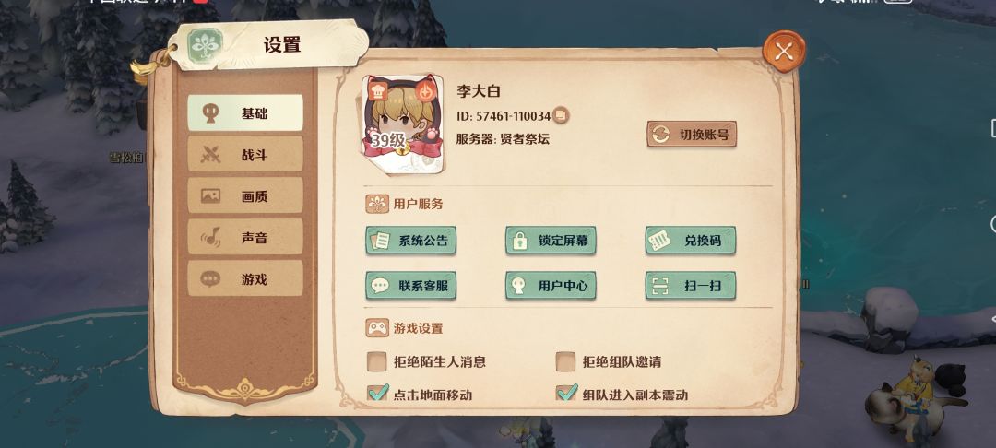Uncheck 组队进入副本震动 option
996x448 pixels.
(565, 394)
